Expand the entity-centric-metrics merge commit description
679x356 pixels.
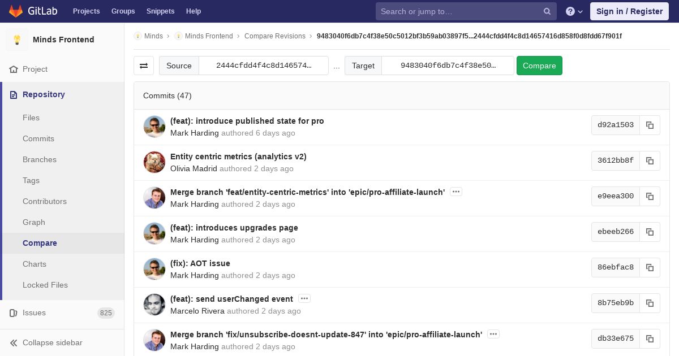(x=456, y=192)
